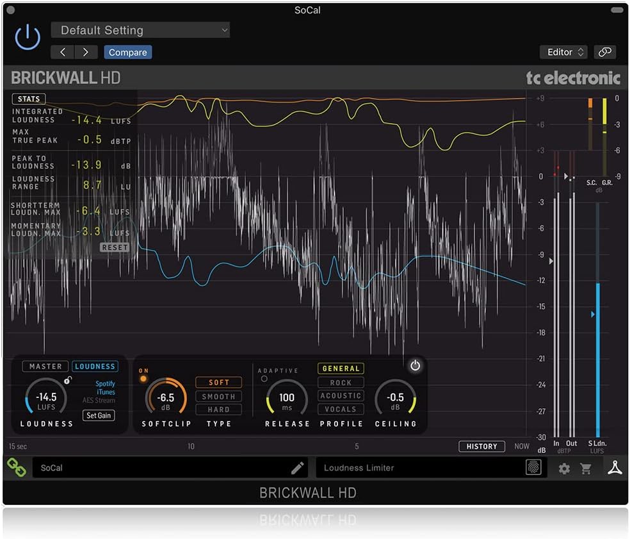Click the RESET button under stats
Image resolution: width=630 pixels, height=539 pixels.
coord(114,247)
